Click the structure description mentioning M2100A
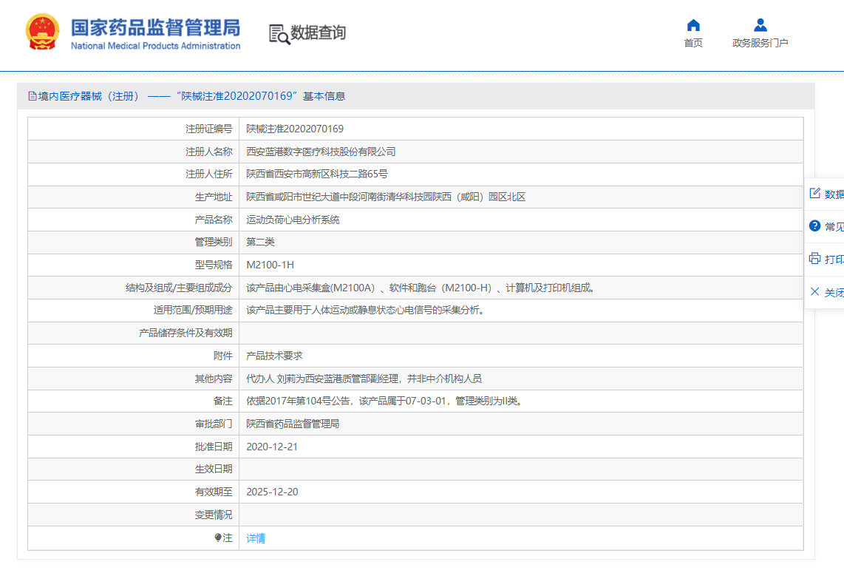 coord(421,288)
